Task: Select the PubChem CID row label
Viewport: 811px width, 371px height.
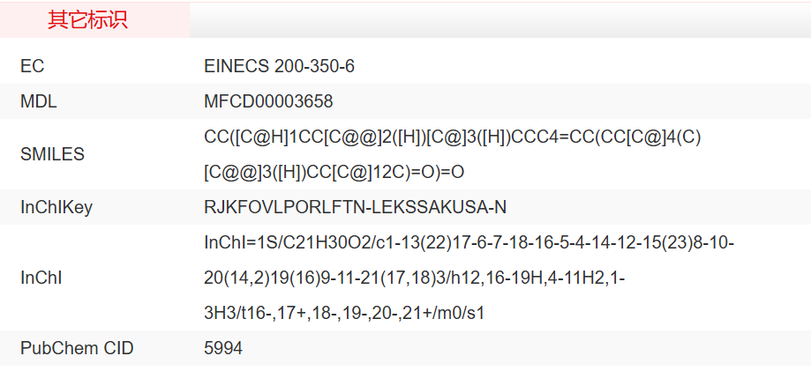Action: [x=77, y=349]
